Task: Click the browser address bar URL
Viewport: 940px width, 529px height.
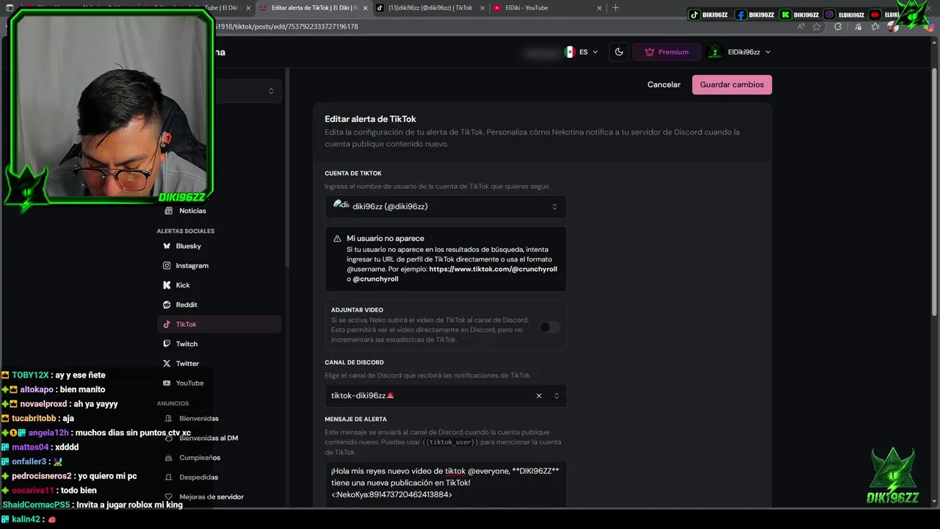Action: (x=286, y=26)
